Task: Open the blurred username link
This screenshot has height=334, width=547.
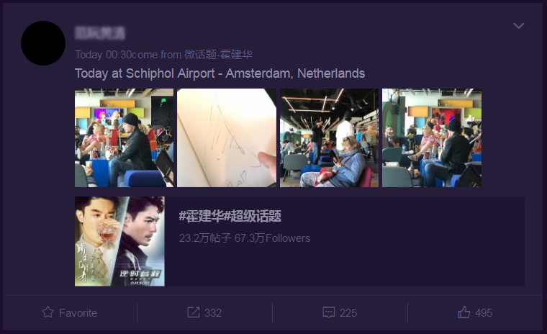Action: [x=100, y=33]
